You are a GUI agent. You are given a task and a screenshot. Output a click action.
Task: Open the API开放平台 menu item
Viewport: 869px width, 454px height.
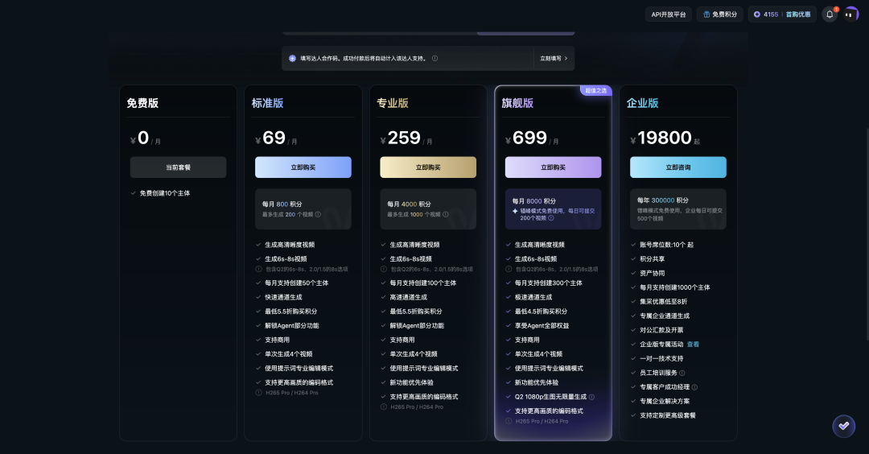(x=668, y=14)
